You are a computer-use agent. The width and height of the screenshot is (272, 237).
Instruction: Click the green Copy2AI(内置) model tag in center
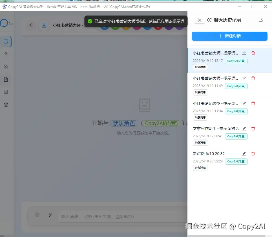click(x=161, y=123)
